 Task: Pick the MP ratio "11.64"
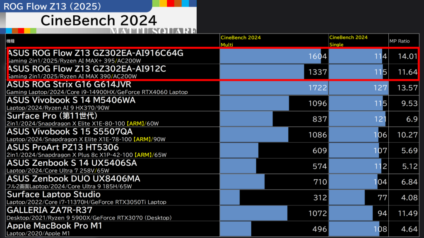click(x=407, y=72)
